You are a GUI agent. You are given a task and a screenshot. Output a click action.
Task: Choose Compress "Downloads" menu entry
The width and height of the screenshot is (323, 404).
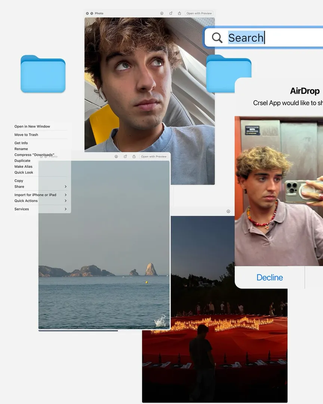pyautogui.click(x=34, y=155)
